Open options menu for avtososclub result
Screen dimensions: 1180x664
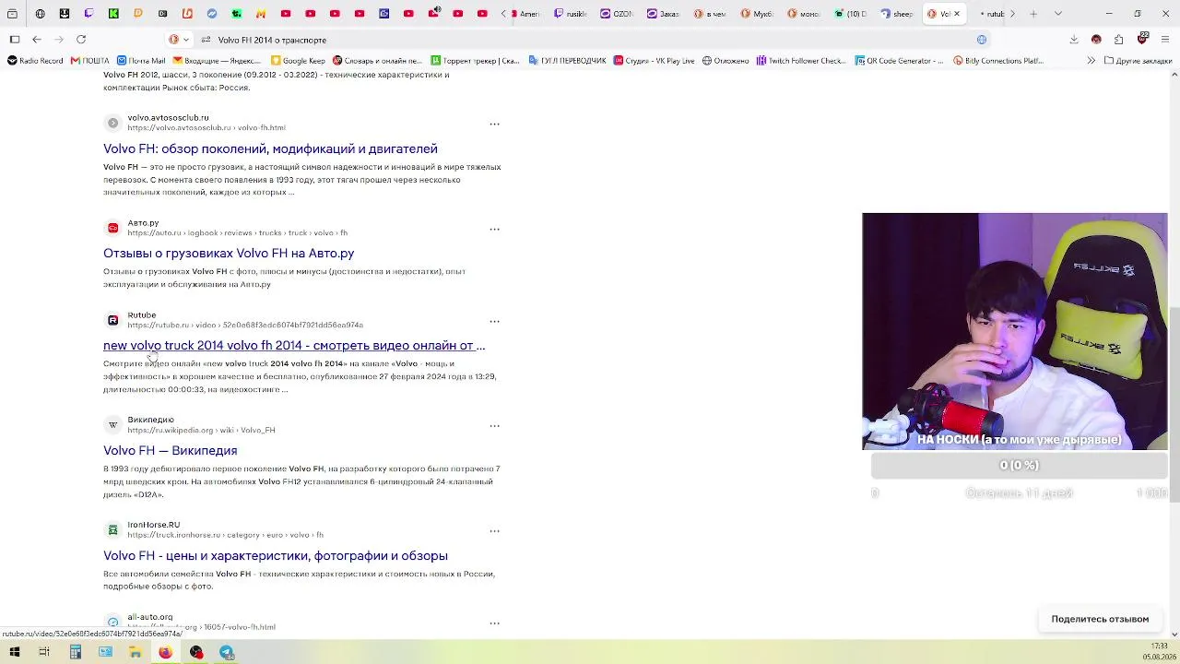click(x=494, y=124)
